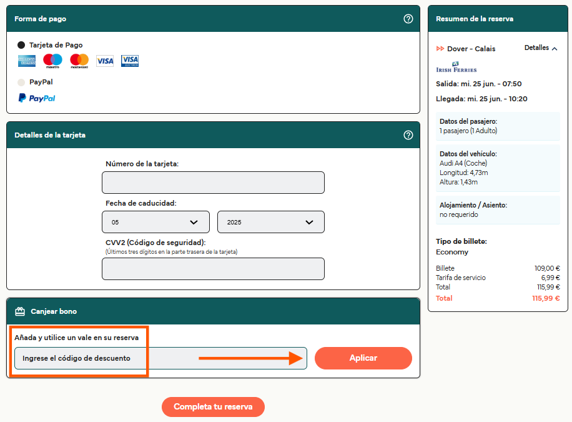The image size is (572, 422).
Task: Select the PayPal radio button
Action: 21,82
